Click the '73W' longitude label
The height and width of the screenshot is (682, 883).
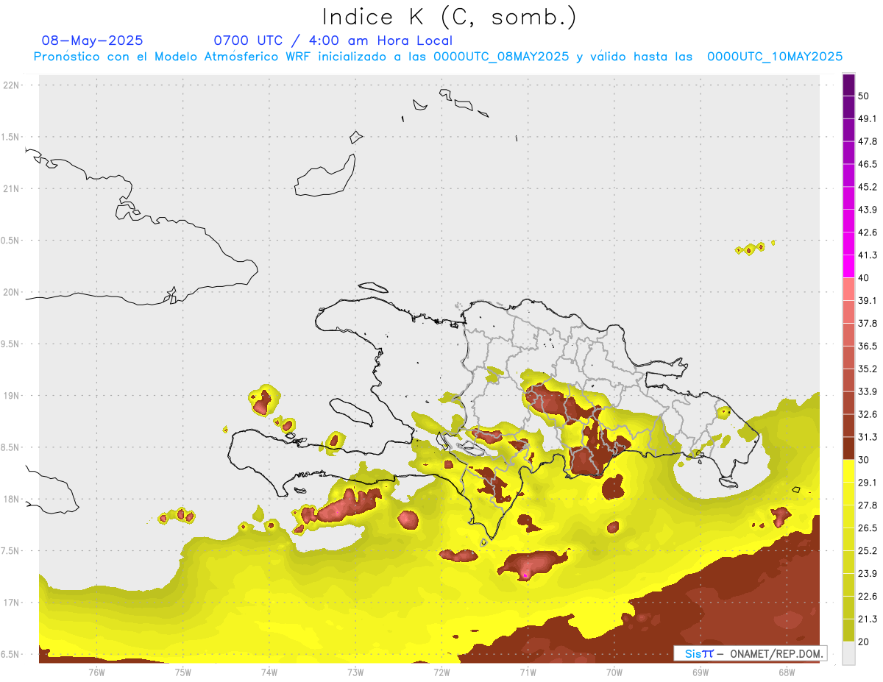click(x=355, y=672)
